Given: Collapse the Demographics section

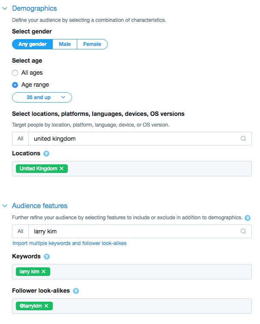Looking at the screenshot, I should [x=5, y=9].
